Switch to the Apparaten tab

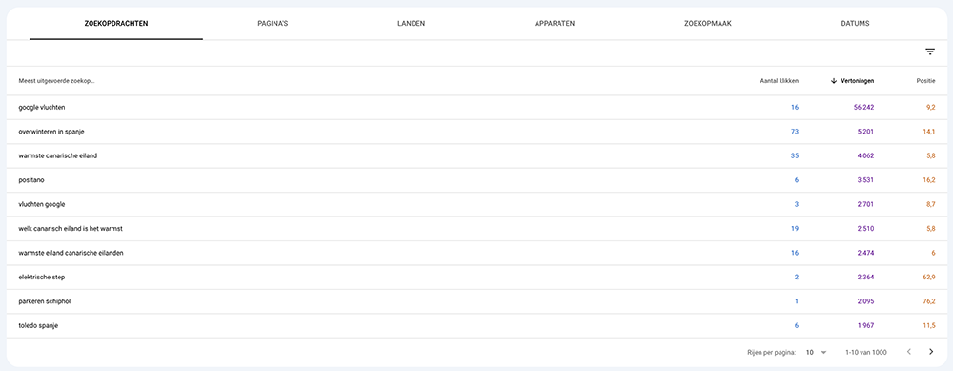pyautogui.click(x=555, y=24)
